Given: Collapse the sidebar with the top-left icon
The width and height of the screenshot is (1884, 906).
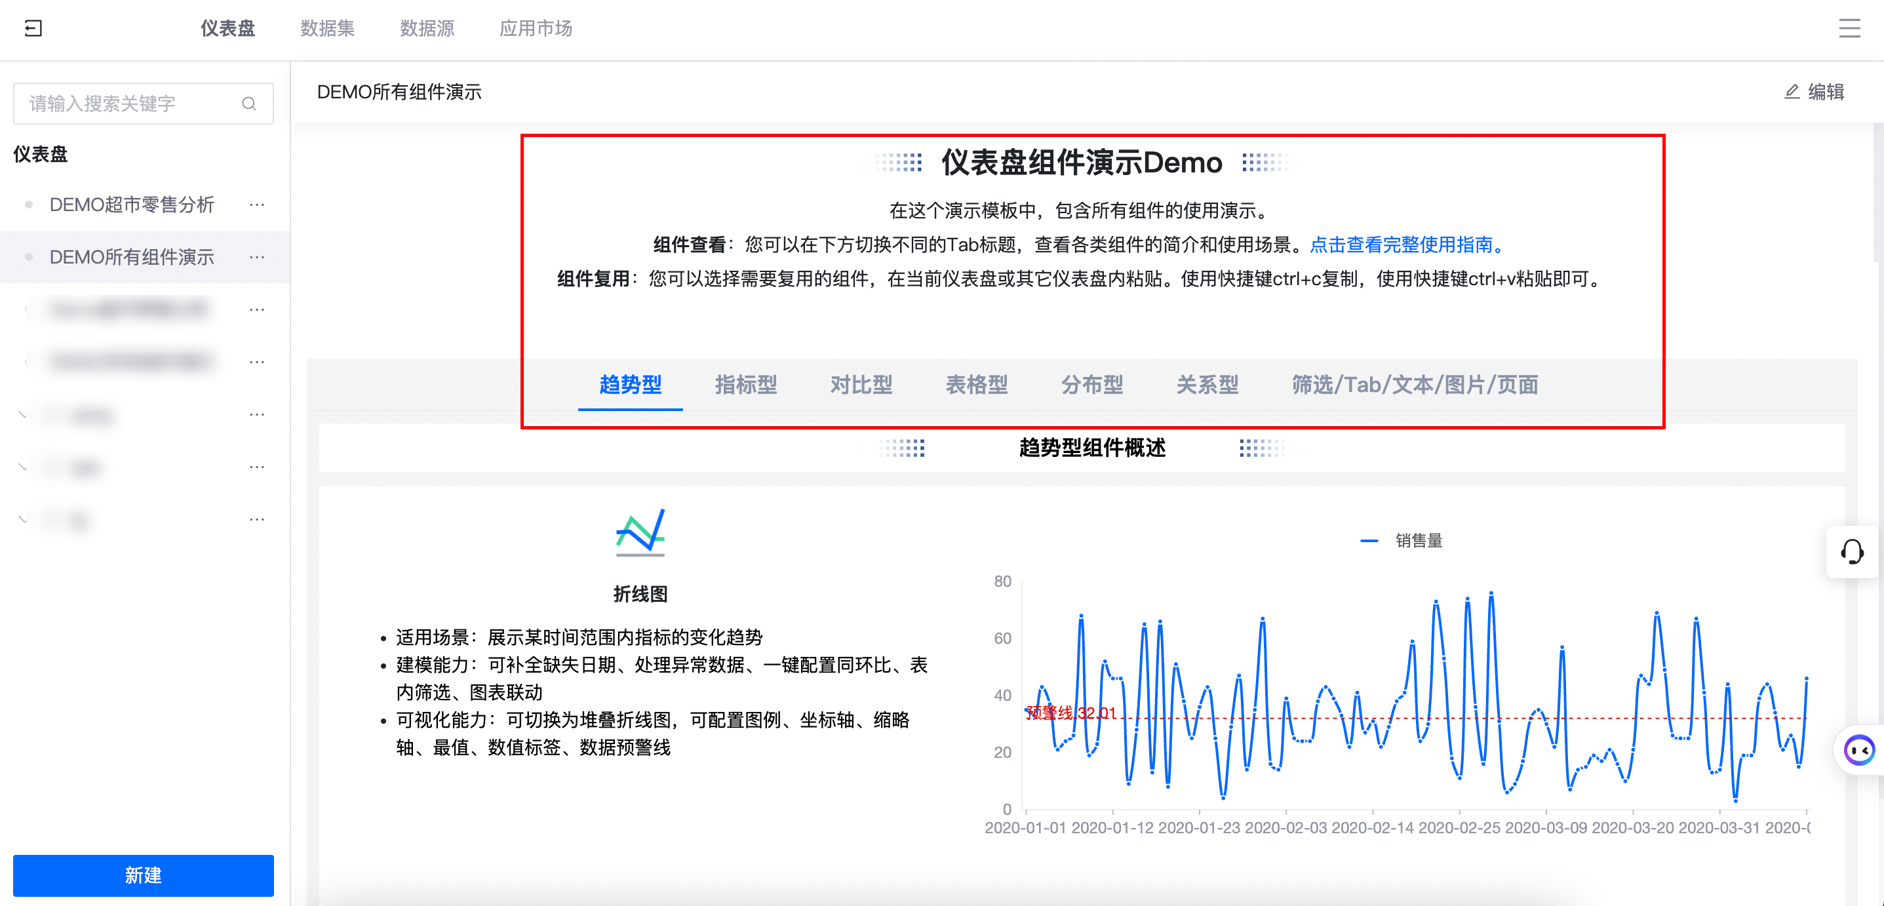Looking at the screenshot, I should coord(33,29).
